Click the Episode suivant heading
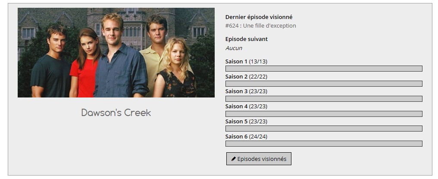Viewport: 438px width, 179px height. pos(247,39)
